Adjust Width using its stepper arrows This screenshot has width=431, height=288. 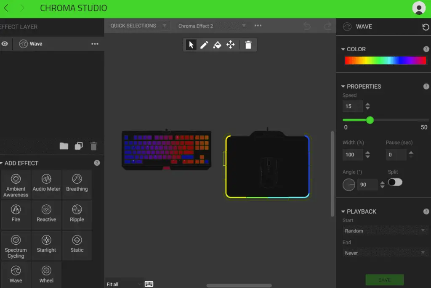pos(367,155)
